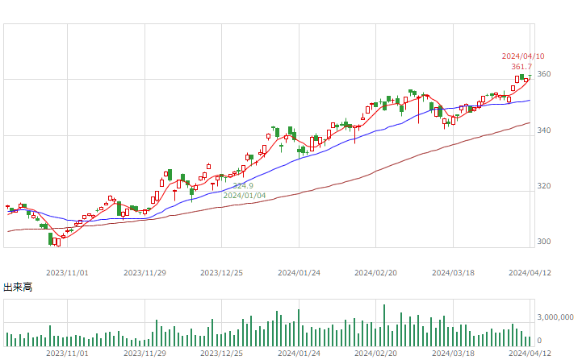Click the 361.7 peak price label
This screenshot has height=364, width=578.
point(521,67)
